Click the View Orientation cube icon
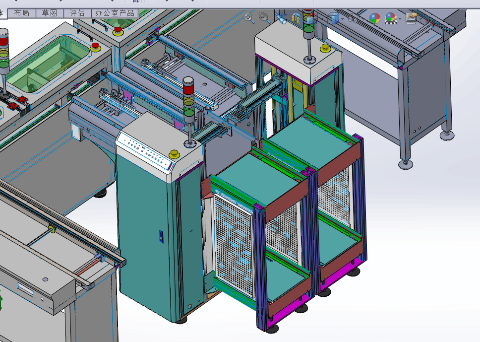This screenshot has height=342, width=480. tap(309, 18)
